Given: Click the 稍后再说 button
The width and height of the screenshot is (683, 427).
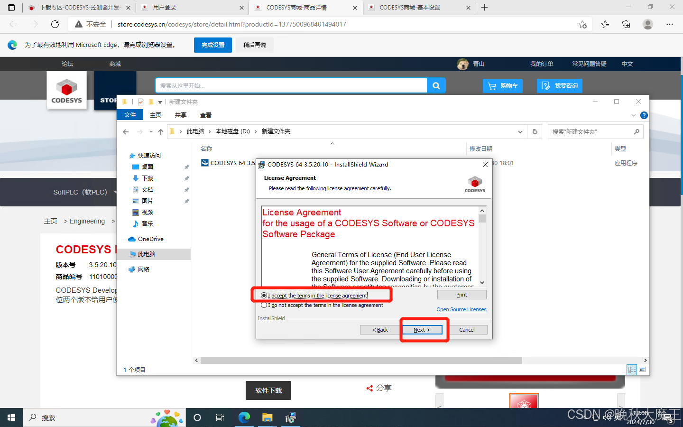Looking at the screenshot, I should (x=255, y=45).
